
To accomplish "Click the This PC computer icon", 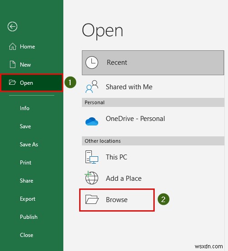I will [x=92, y=157].
